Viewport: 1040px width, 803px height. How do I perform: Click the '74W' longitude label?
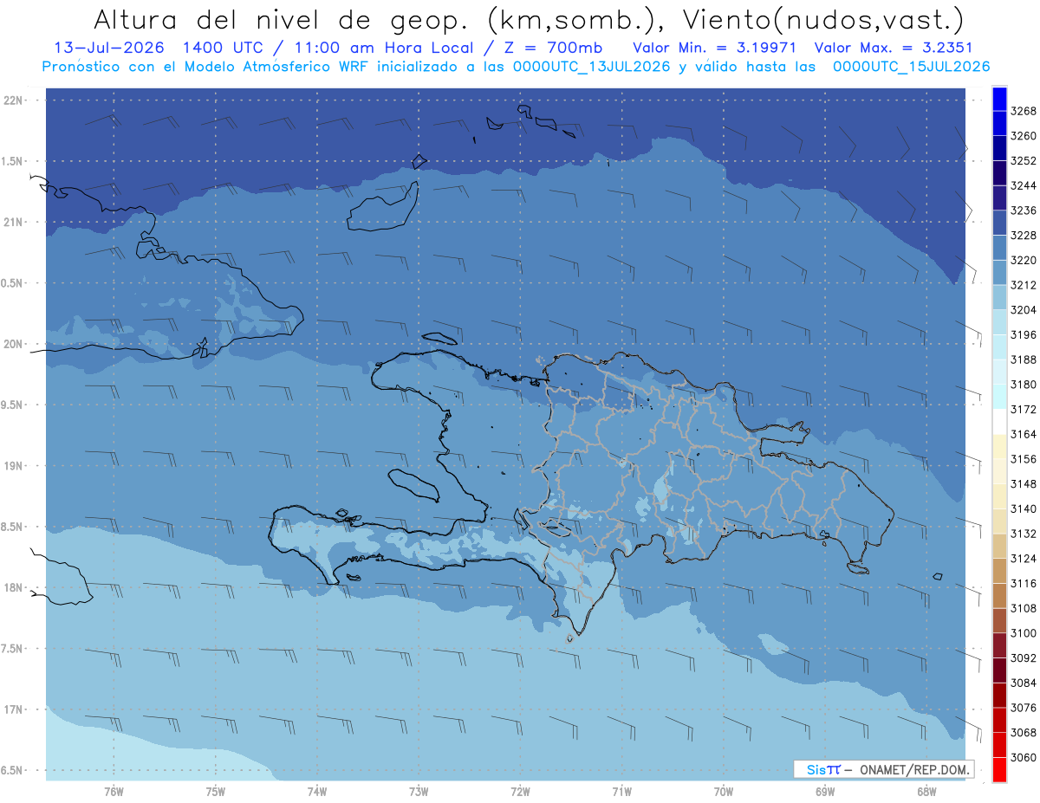[x=316, y=792]
